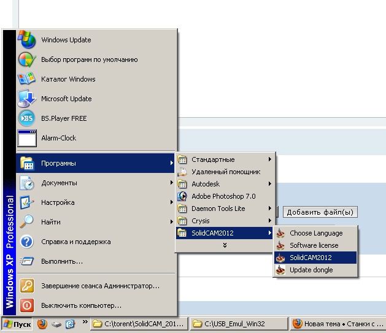Click the Выполнить run icon

point(26,261)
